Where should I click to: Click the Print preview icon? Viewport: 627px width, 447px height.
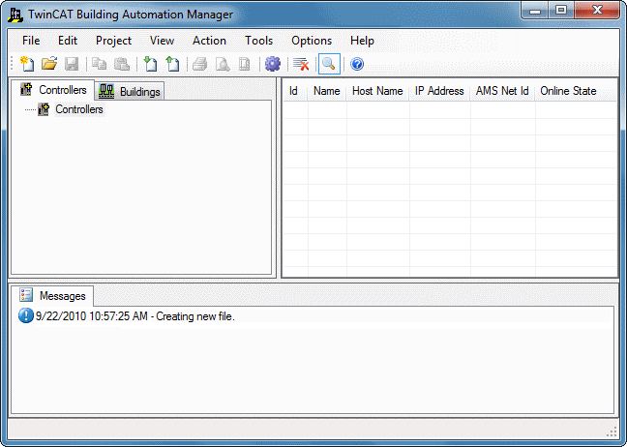click(223, 64)
